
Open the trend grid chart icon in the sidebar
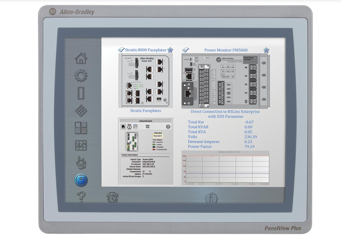click(x=81, y=145)
